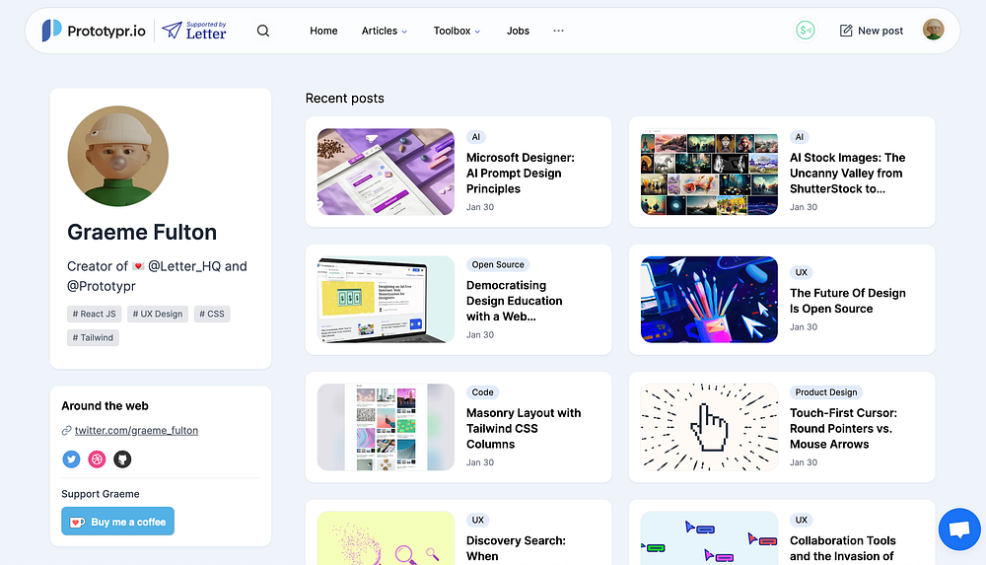The height and width of the screenshot is (565, 986).
Task: Open Democratising Design Education thumbnail
Action: tap(386, 300)
